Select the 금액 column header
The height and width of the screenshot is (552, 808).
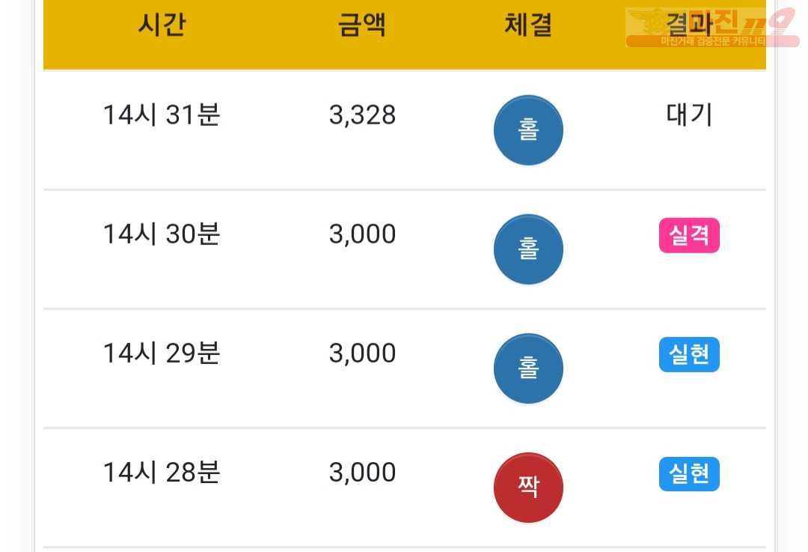click(x=362, y=25)
